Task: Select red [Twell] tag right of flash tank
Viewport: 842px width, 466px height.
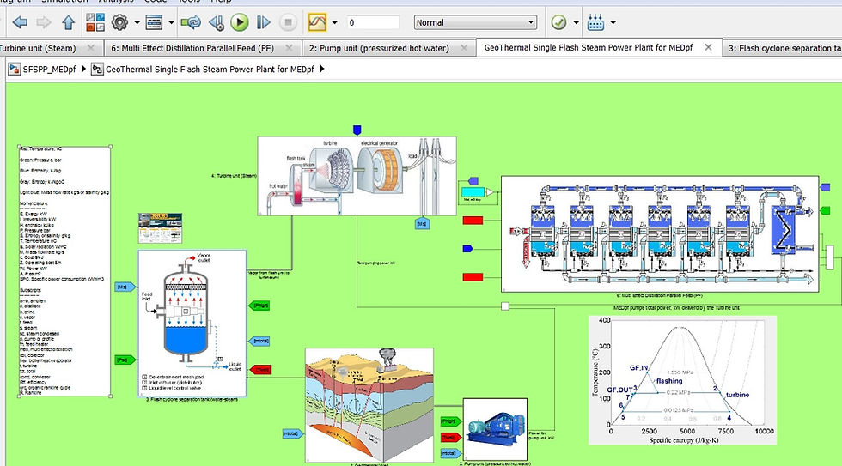Action: (x=260, y=370)
